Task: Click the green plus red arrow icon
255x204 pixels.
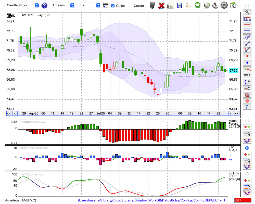Action: click(x=247, y=69)
